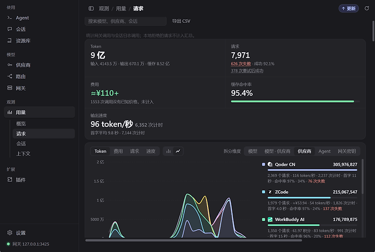This screenshot has width=375, height=252.
Task: Click 用量 in breadcrumb
Action: [121, 9]
